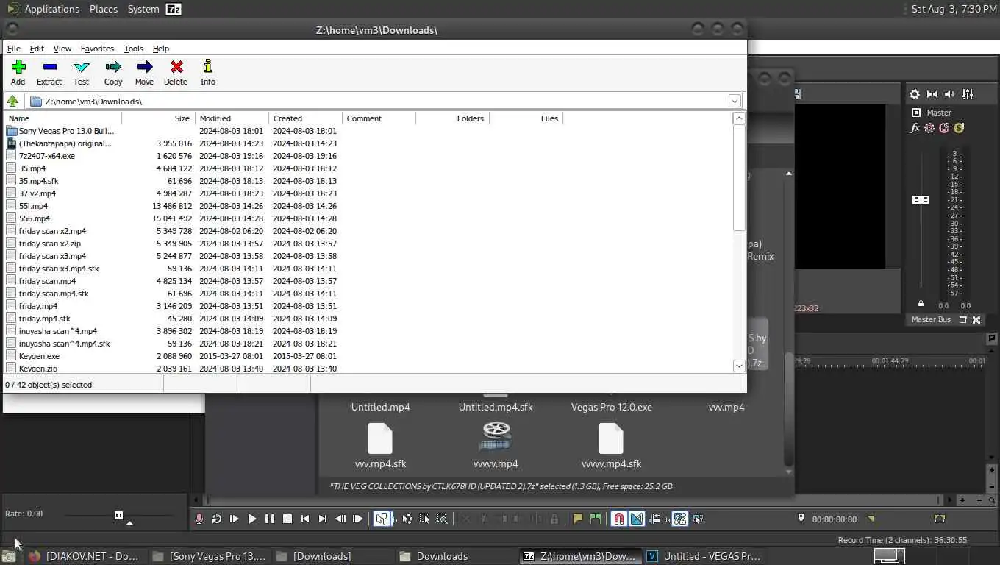Open the Tools menu in 7-Zip
Image resolution: width=1000 pixels, height=565 pixels.
(133, 49)
